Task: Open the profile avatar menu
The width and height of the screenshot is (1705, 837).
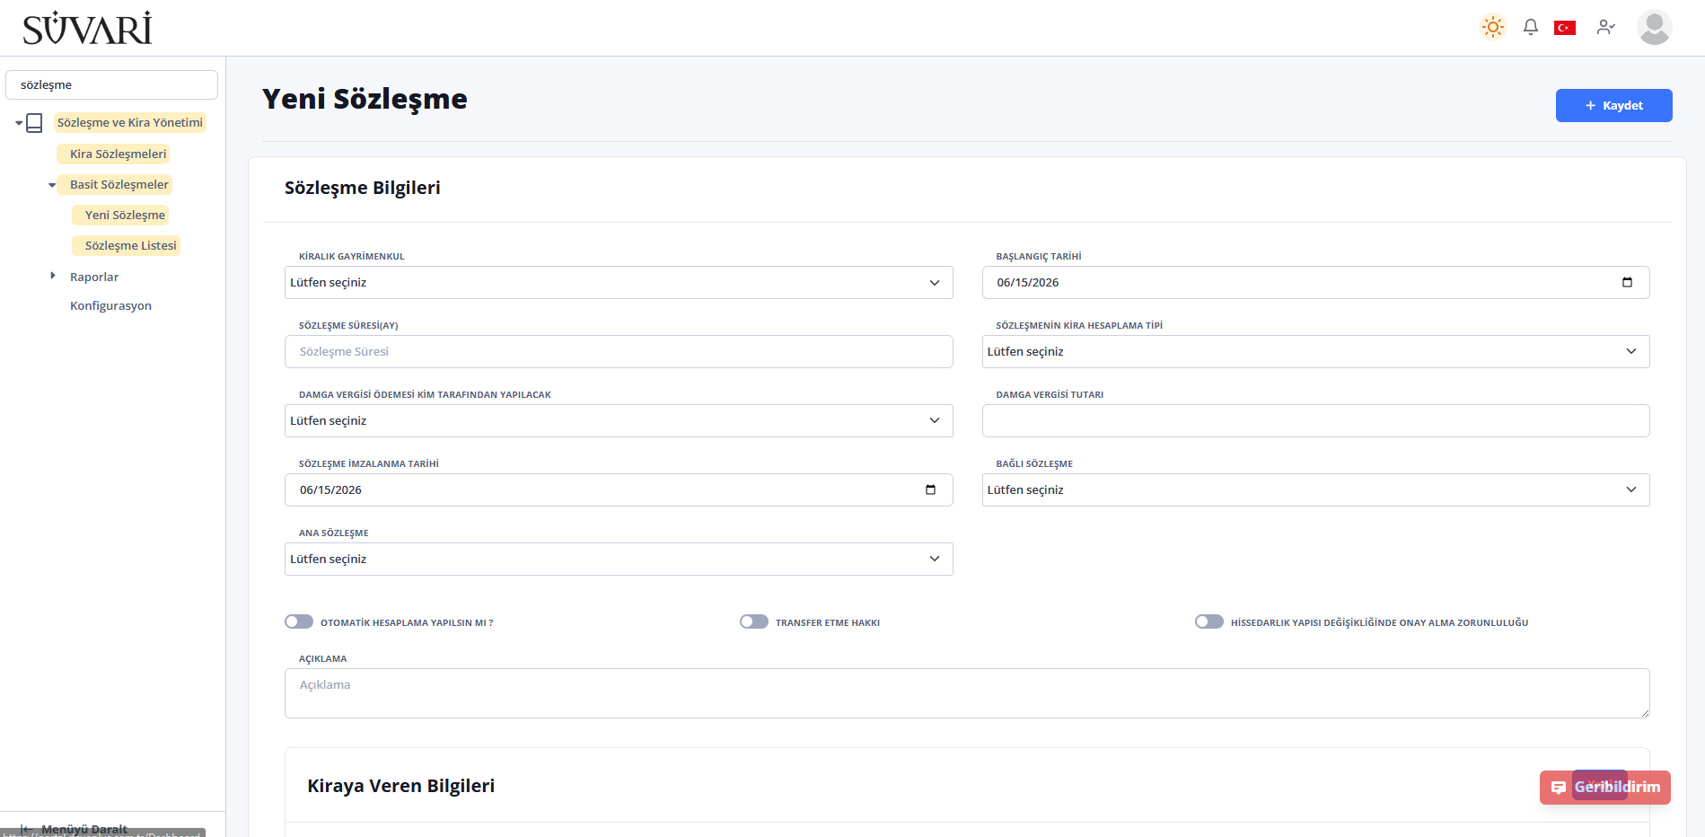Action: click(x=1654, y=27)
